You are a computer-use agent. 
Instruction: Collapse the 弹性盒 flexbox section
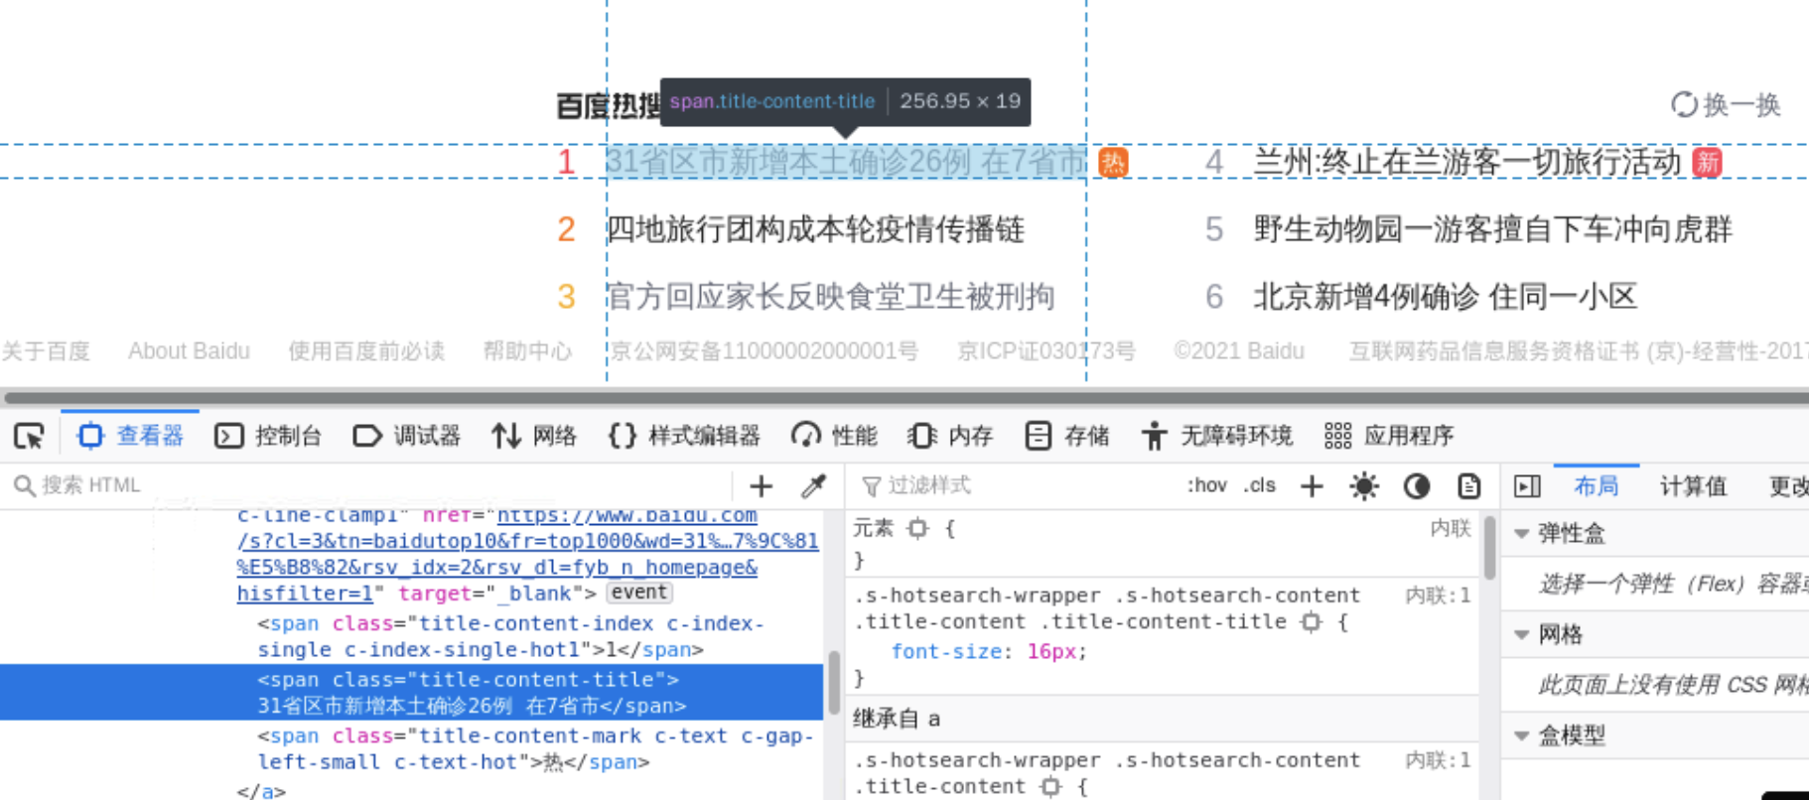(1522, 534)
